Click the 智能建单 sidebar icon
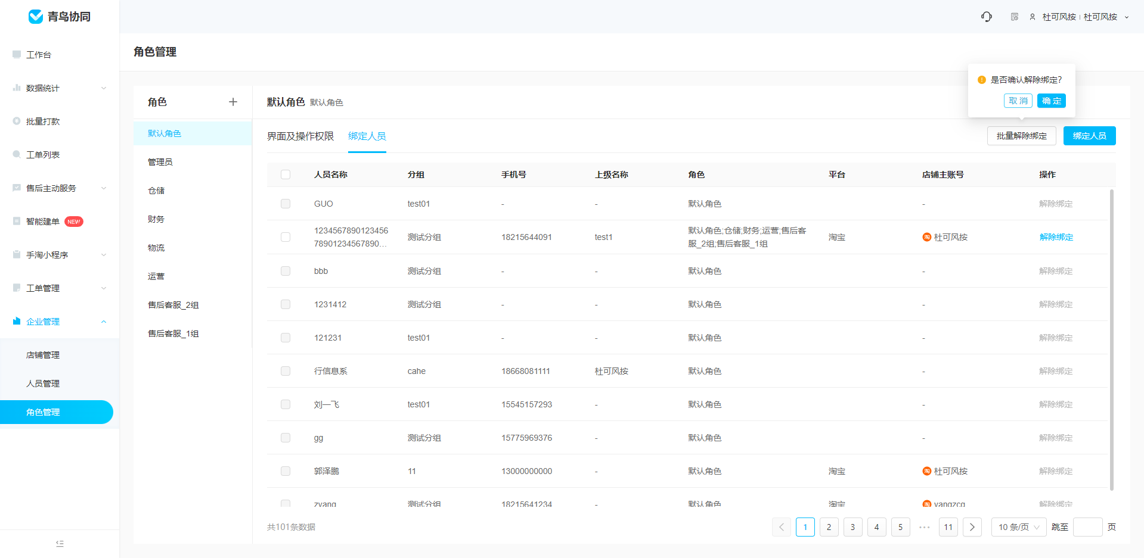This screenshot has width=1144, height=558. point(17,221)
